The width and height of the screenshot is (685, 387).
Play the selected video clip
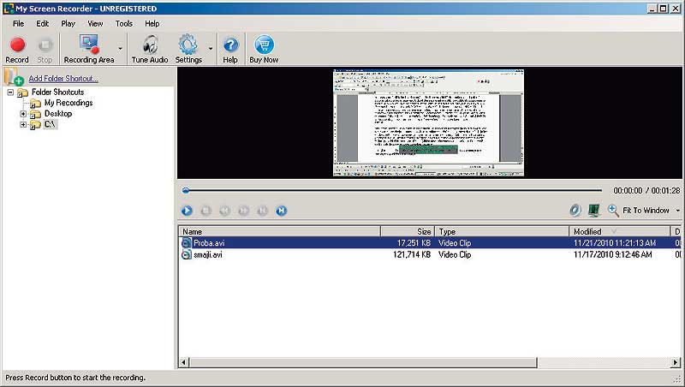point(187,211)
